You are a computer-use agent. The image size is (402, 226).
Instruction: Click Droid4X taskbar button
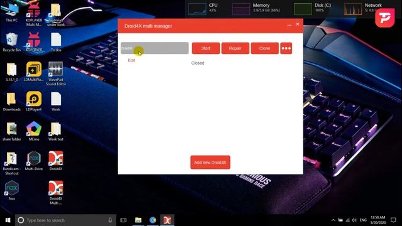coord(167,220)
